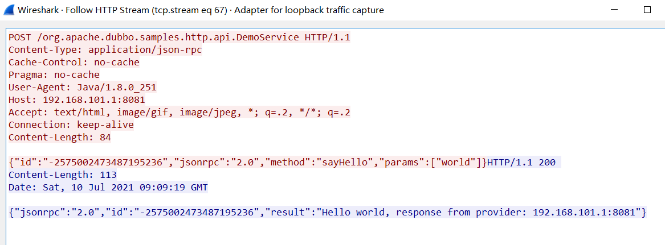Select the Content-Type application/json-rpc header
This screenshot has width=665, height=245.
[x=105, y=50]
